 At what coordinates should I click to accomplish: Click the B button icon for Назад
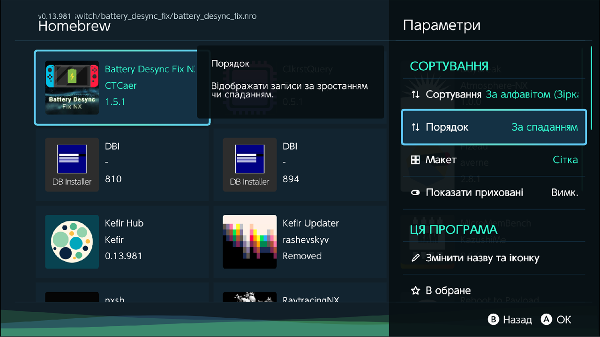494,320
